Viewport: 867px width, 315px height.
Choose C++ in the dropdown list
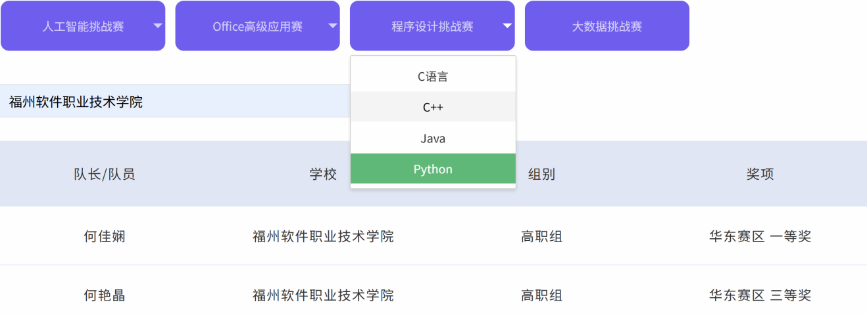[x=433, y=107]
